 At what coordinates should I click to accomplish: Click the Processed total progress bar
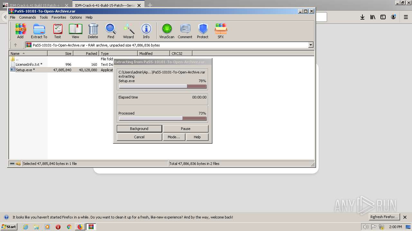click(163, 118)
